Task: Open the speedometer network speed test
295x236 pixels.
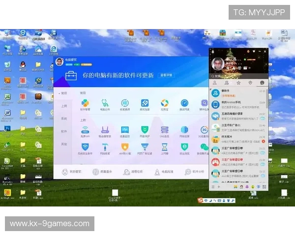Action: coord(184,103)
